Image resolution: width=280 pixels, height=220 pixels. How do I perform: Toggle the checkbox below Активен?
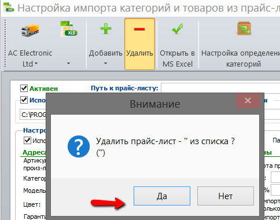(x=24, y=100)
